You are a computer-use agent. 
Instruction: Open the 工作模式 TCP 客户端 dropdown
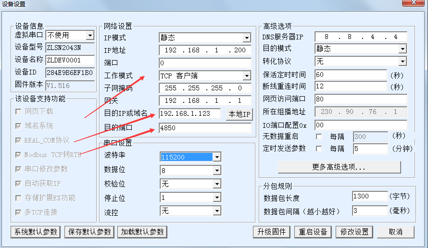click(x=247, y=76)
